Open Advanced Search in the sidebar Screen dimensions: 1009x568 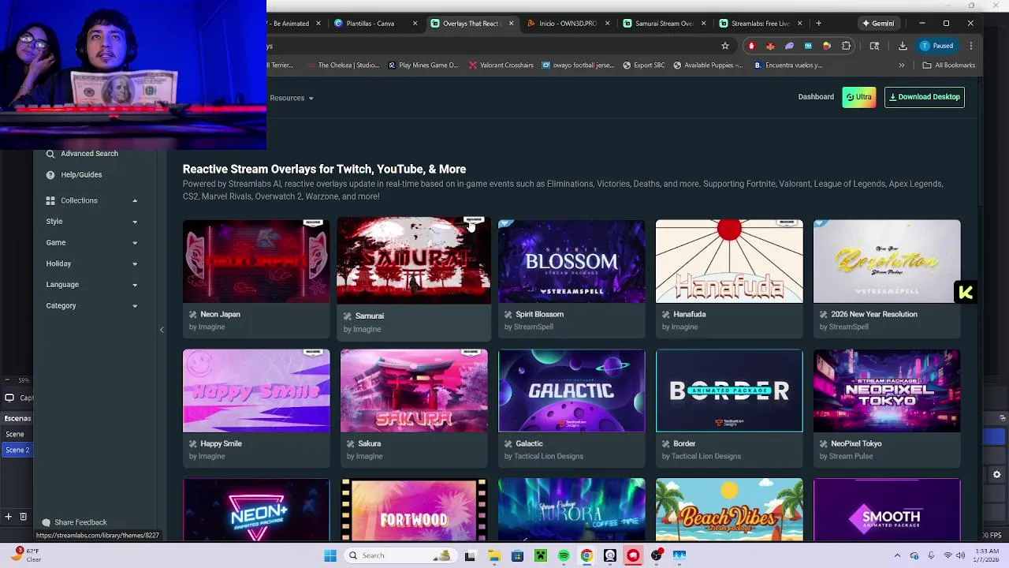(x=82, y=154)
